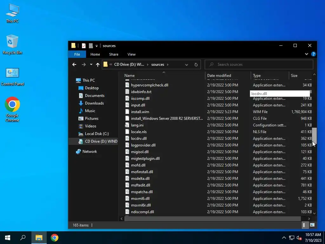Click the muted volume tray icon

pos(299,238)
